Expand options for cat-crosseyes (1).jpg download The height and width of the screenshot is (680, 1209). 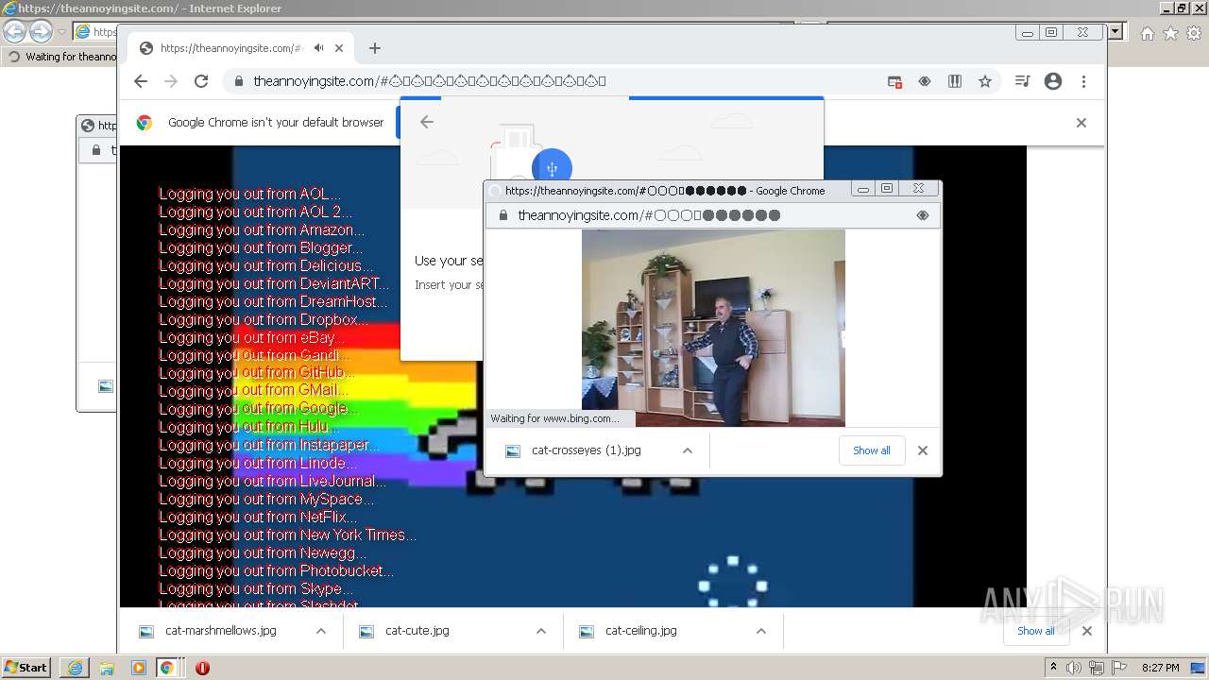tap(688, 450)
